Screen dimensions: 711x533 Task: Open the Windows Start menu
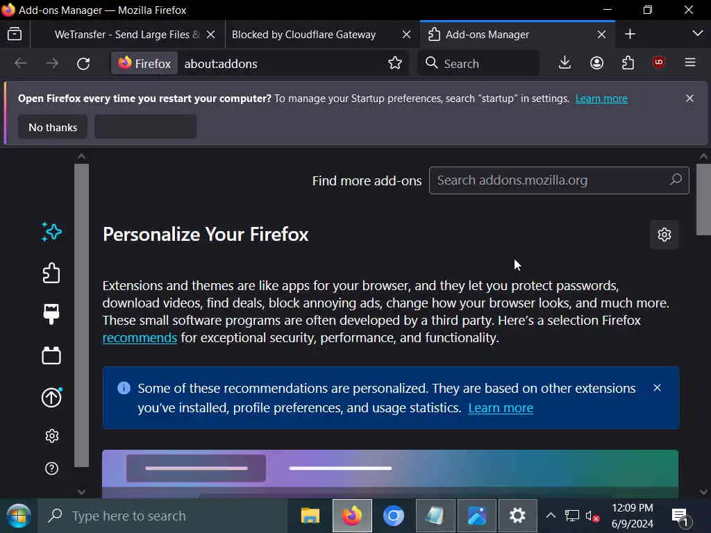(19, 516)
